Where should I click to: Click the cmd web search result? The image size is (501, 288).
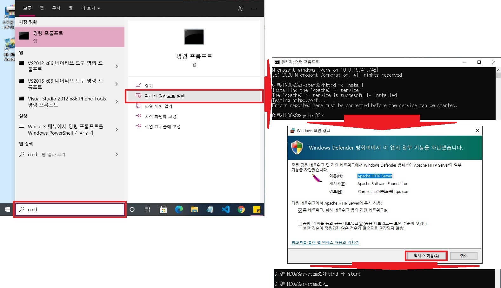point(65,154)
